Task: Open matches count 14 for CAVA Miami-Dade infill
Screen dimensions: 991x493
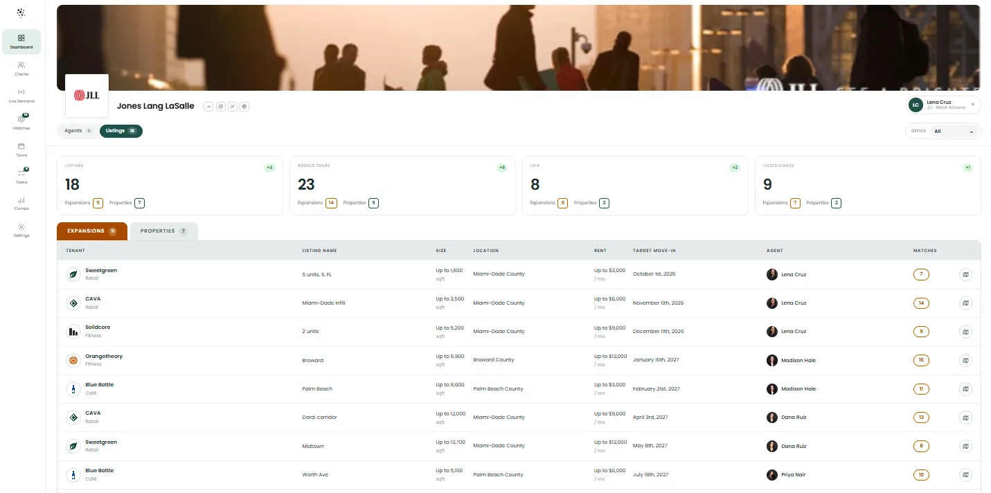Action: (x=921, y=303)
